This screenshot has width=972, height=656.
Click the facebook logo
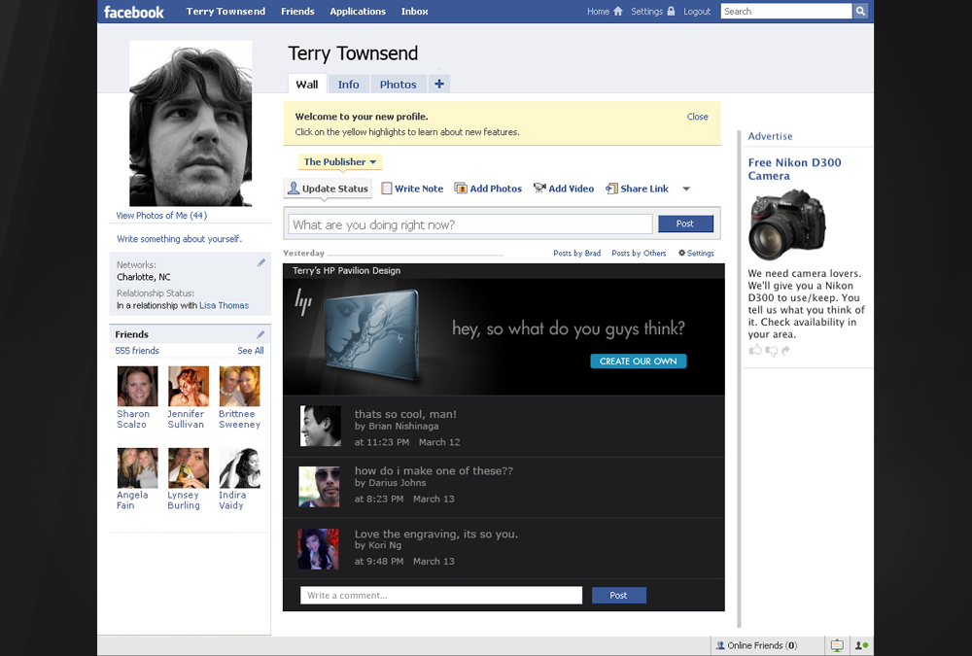(x=134, y=12)
